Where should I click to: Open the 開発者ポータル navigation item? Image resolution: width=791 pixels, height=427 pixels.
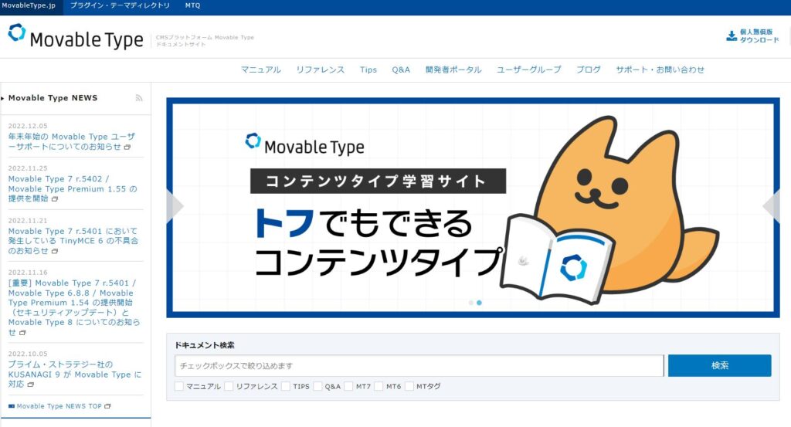[x=453, y=69]
